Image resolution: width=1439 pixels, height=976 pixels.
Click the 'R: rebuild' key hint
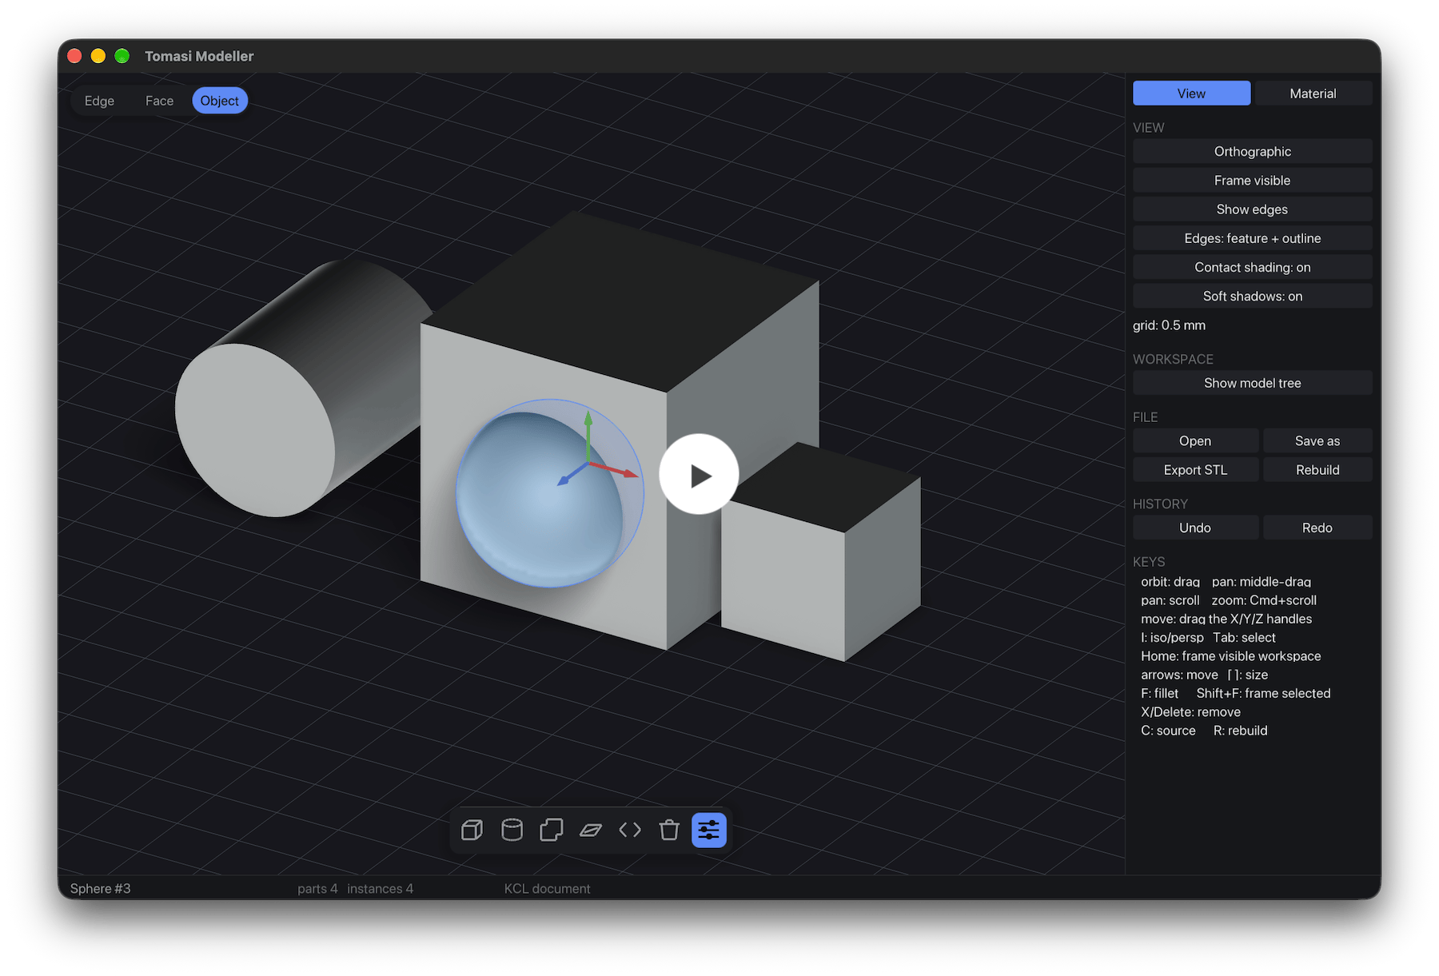[1240, 730]
